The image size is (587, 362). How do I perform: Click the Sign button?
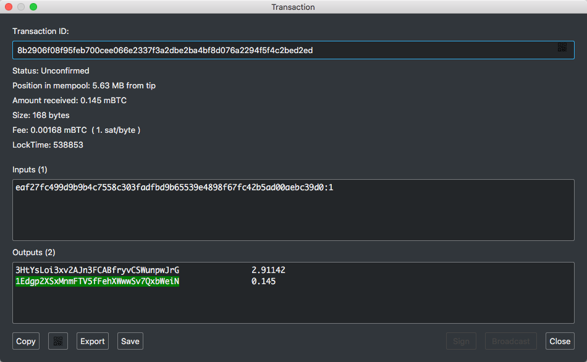click(x=461, y=341)
